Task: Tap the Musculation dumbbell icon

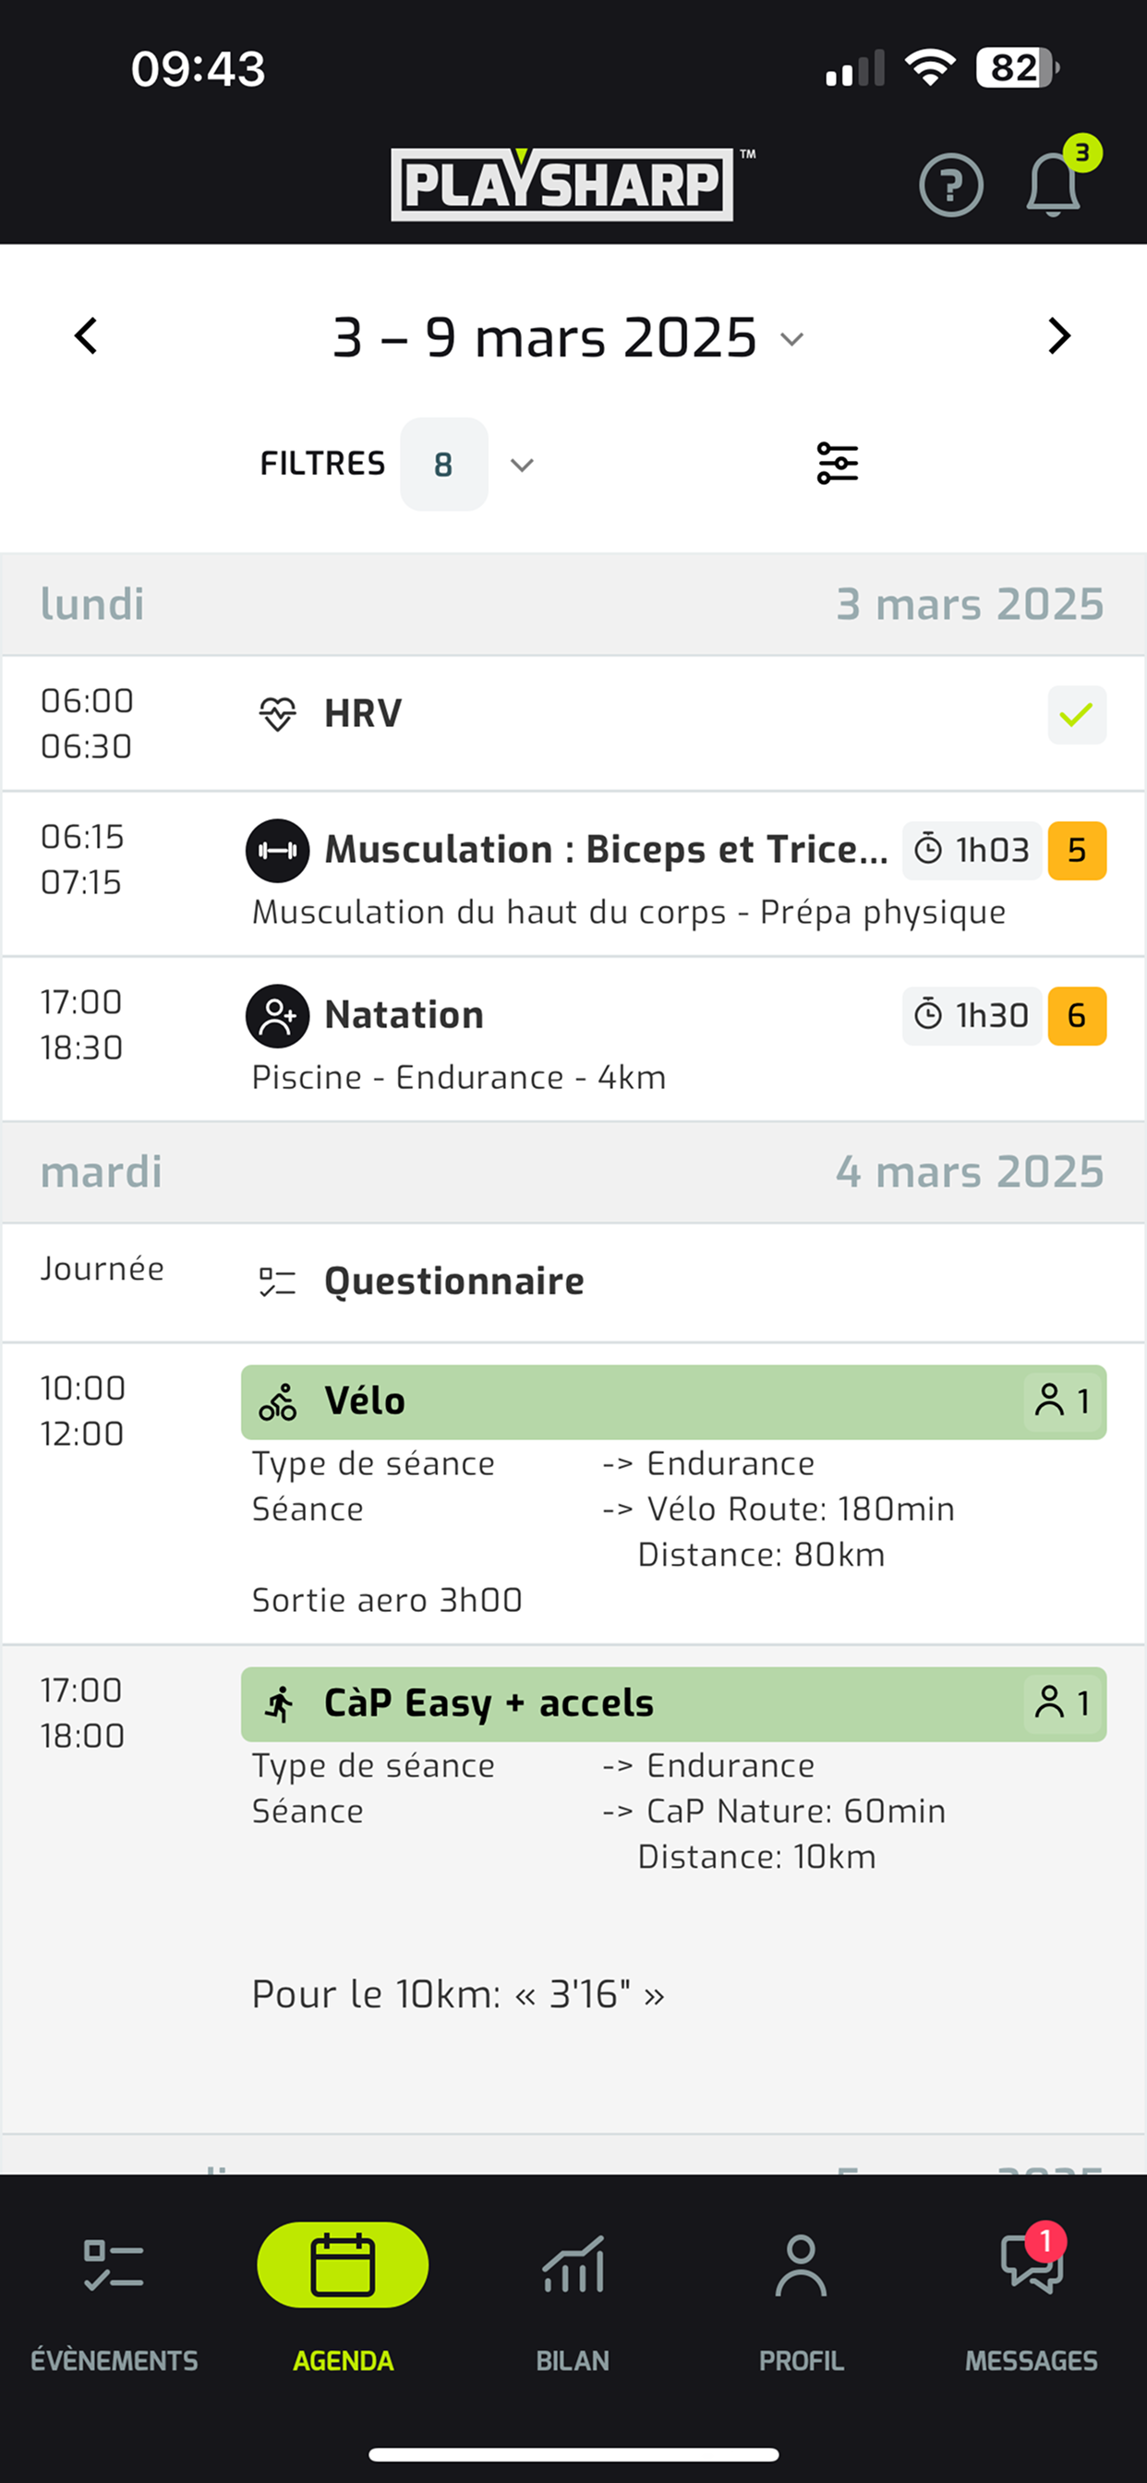Action: [x=278, y=850]
